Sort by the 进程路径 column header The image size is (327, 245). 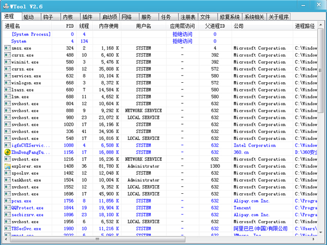pyautogui.click(x=305, y=26)
